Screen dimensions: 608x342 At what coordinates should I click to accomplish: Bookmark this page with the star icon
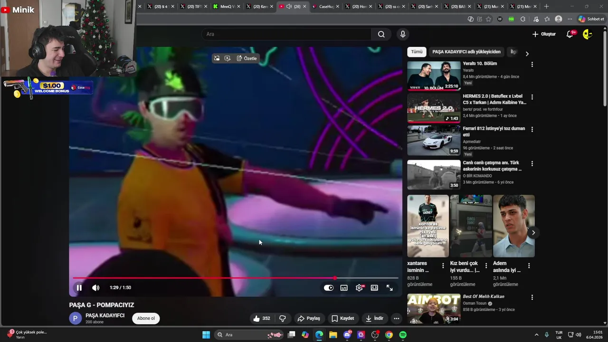[x=488, y=19]
